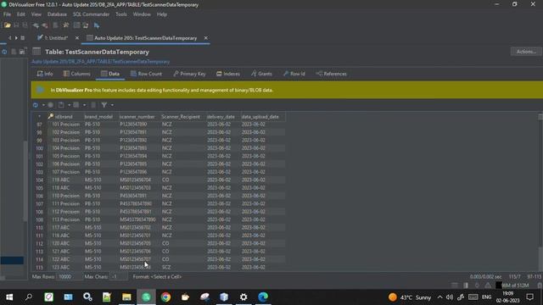The height and width of the screenshot is (305, 543).
Task: Open the Window menu
Action: pos(142,14)
